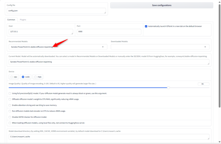The width and height of the screenshot is (221, 144).
Task: Click the Downloaded Models label
Action: point(119,42)
